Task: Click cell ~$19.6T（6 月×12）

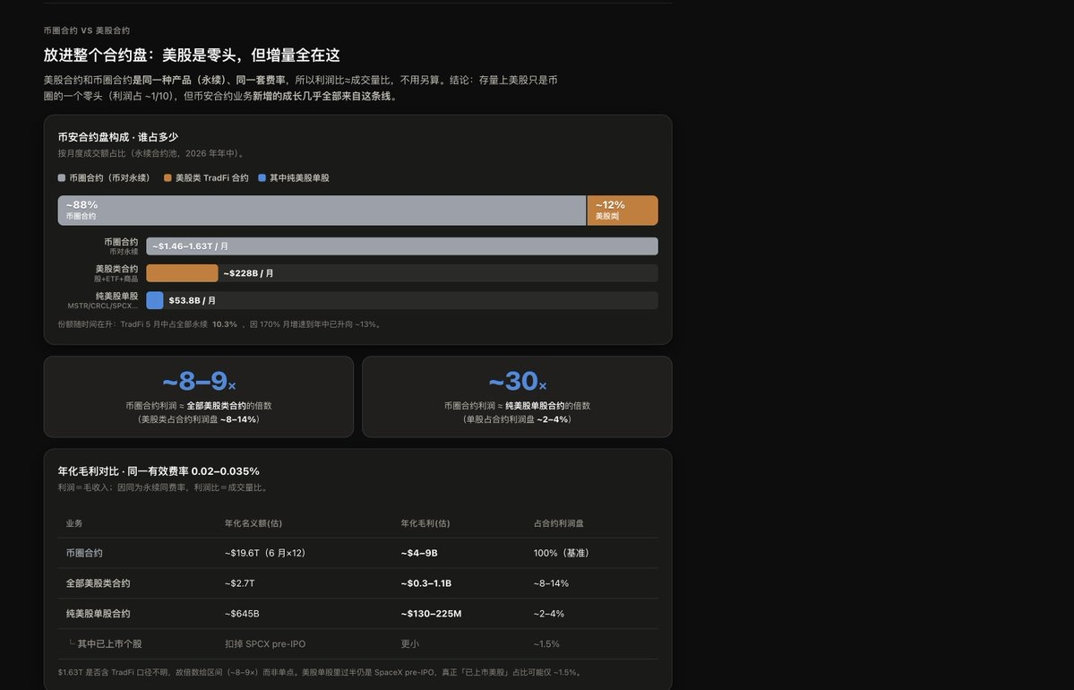Action: coord(265,553)
